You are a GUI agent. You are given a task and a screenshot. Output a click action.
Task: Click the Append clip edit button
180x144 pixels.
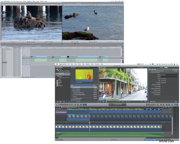(79, 105)
